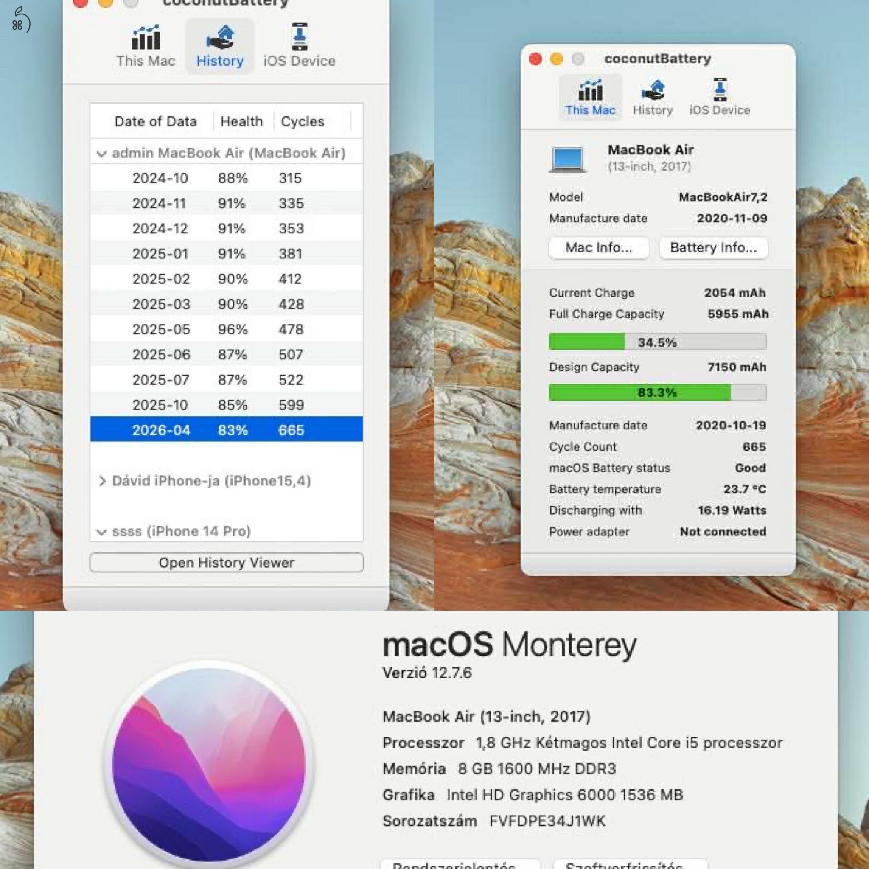Viewport: 869px width, 869px height.
Task: Click the serial number FVFDPE34J1WK
Action: point(547,821)
